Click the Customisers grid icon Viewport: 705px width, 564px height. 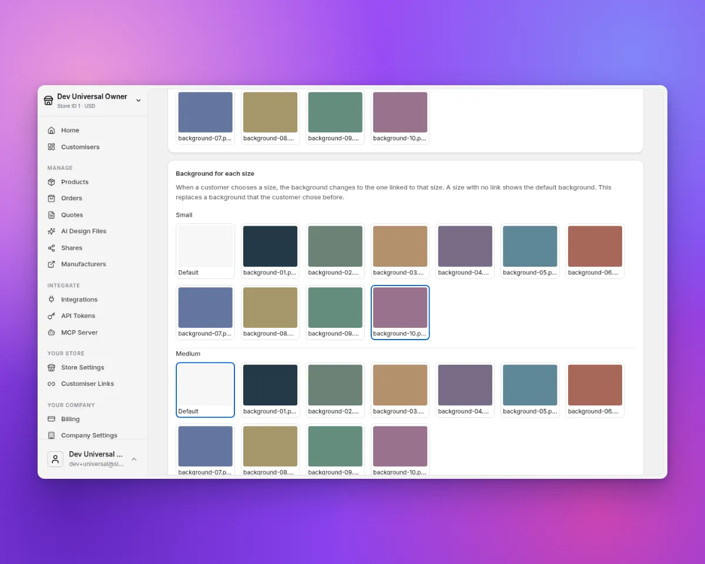pyautogui.click(x=52, y=147)
